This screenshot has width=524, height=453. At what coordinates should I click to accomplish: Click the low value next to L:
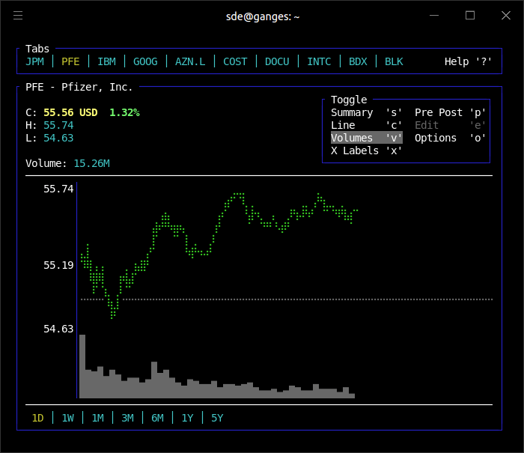click(x=58, y=138)
